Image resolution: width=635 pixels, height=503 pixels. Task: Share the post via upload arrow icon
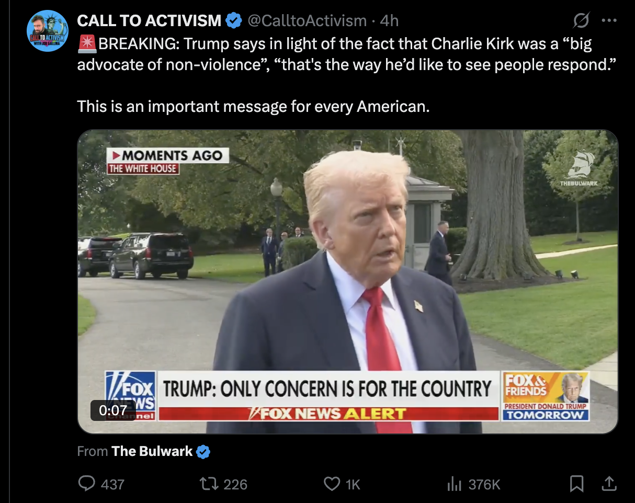coord(608,484)
